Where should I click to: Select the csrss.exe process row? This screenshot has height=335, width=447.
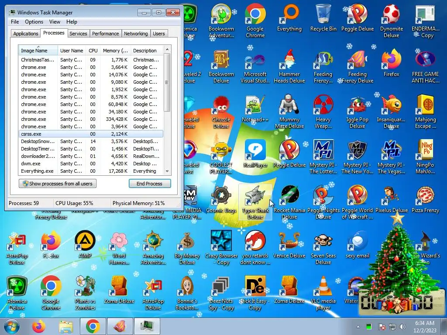[x=91, y=134]
